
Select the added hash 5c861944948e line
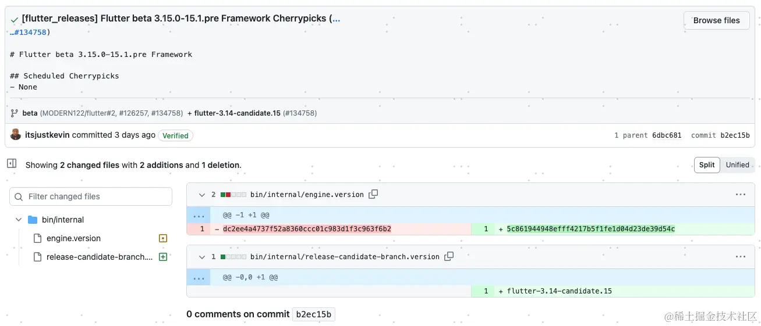[590, 229]
